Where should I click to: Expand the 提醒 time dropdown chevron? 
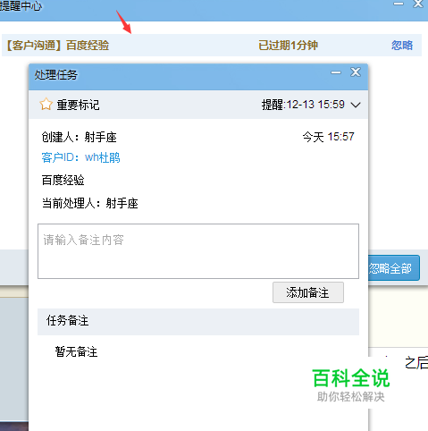pyautogui.click(x=356, y=106)
